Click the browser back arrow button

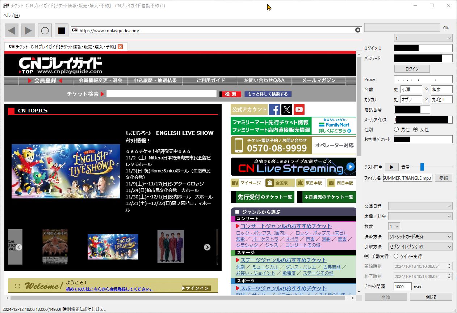(x=12, y=31)
